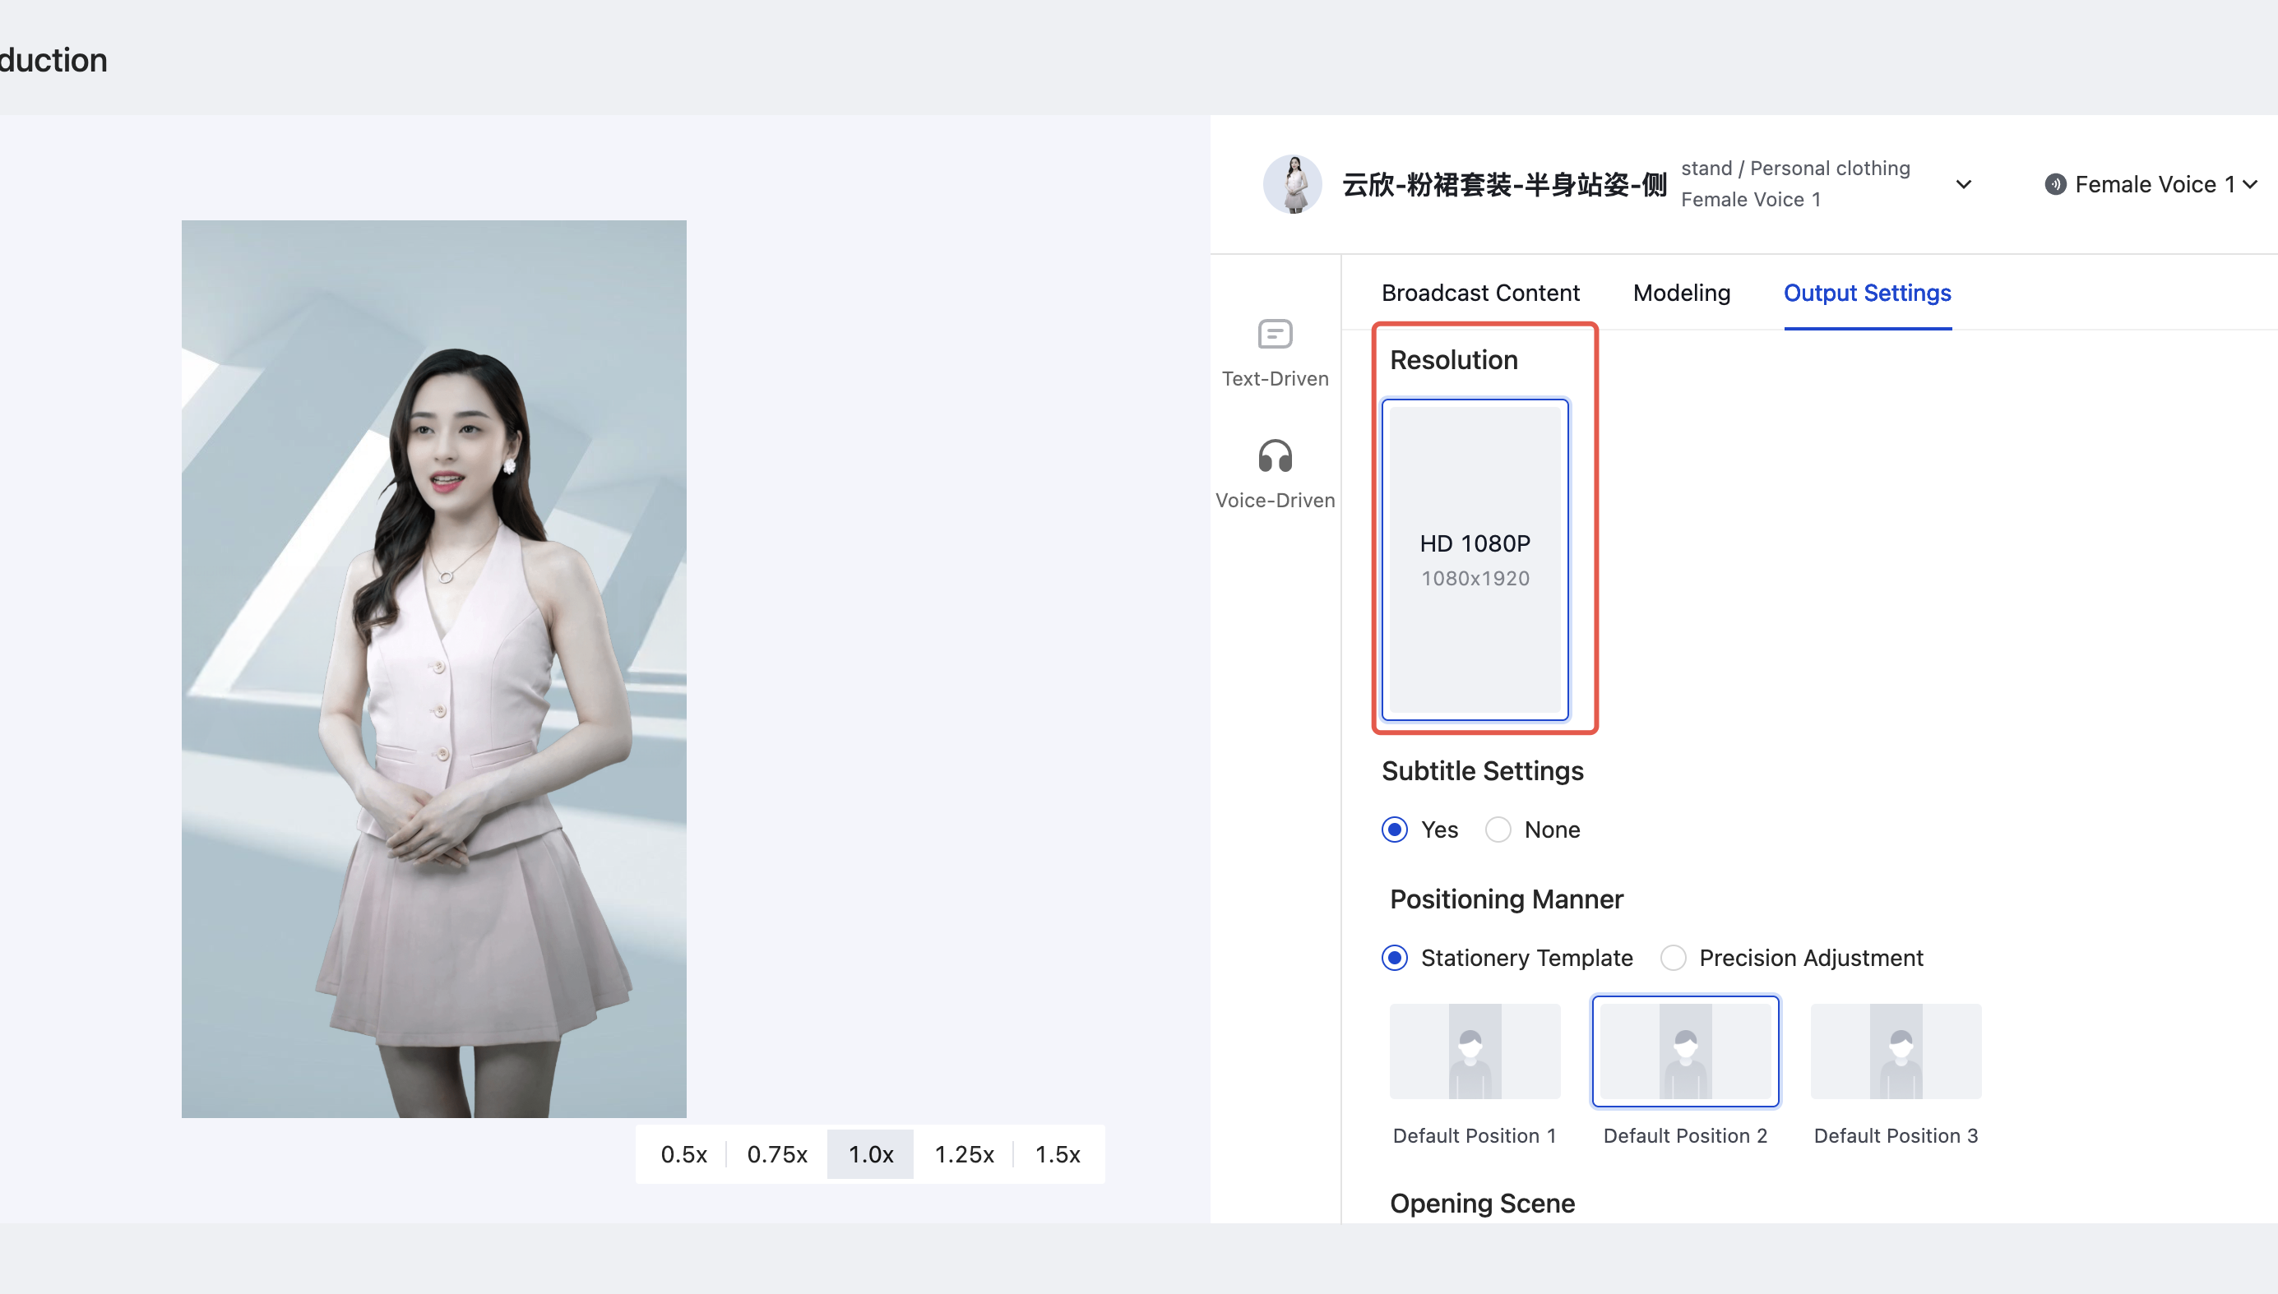Viewport: 2278px width, 1294px height.
Task: Select the Stationery Template radio option
Action: (x=1395, y=957)
